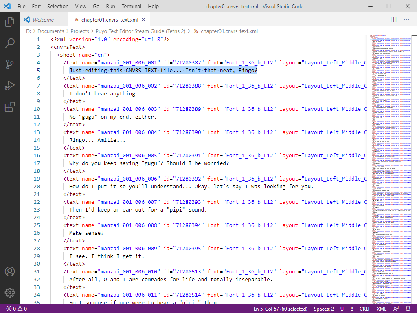The image size is (417, 313).
Task: Change language mode from XML
Action: coord(382,309)
